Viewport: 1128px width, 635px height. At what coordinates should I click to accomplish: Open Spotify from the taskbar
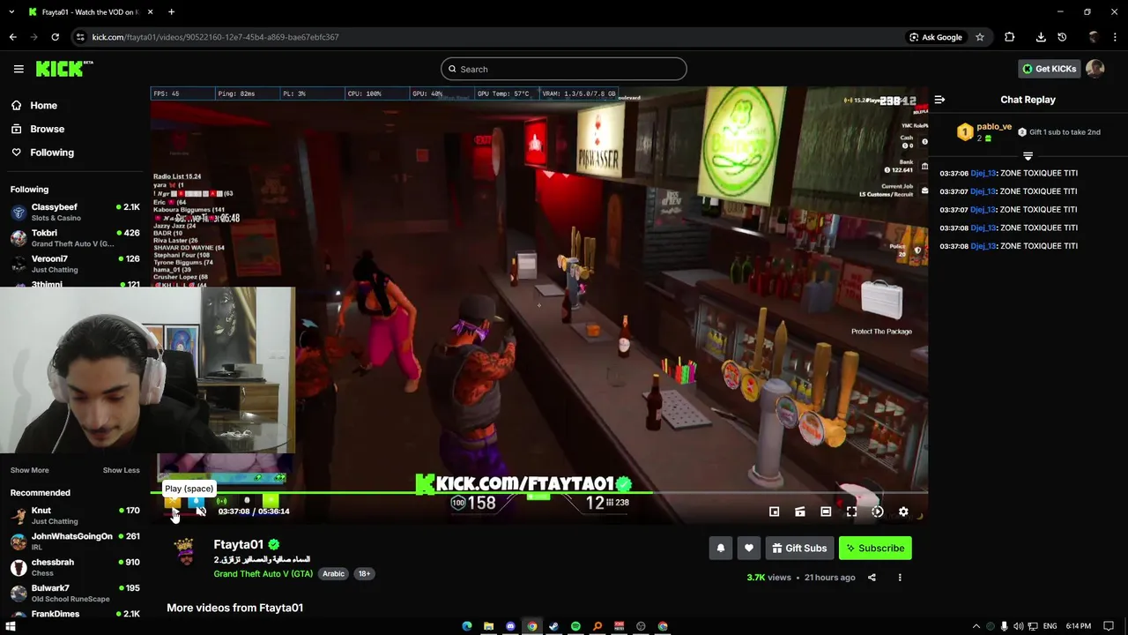[575, 626]
